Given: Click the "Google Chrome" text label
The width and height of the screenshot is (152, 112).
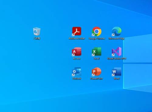Looking at the screenshot, I should click(x=97, y=38).
